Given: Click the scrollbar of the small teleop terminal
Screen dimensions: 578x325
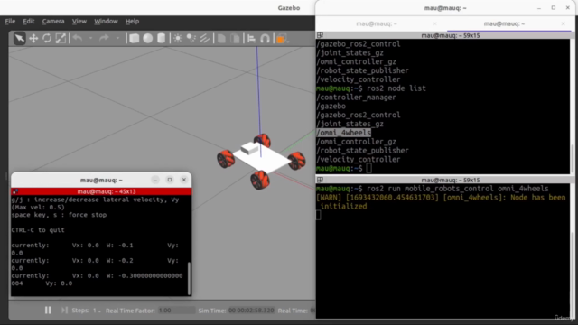Looking at the screenshot, I should (x=189, y=278).
